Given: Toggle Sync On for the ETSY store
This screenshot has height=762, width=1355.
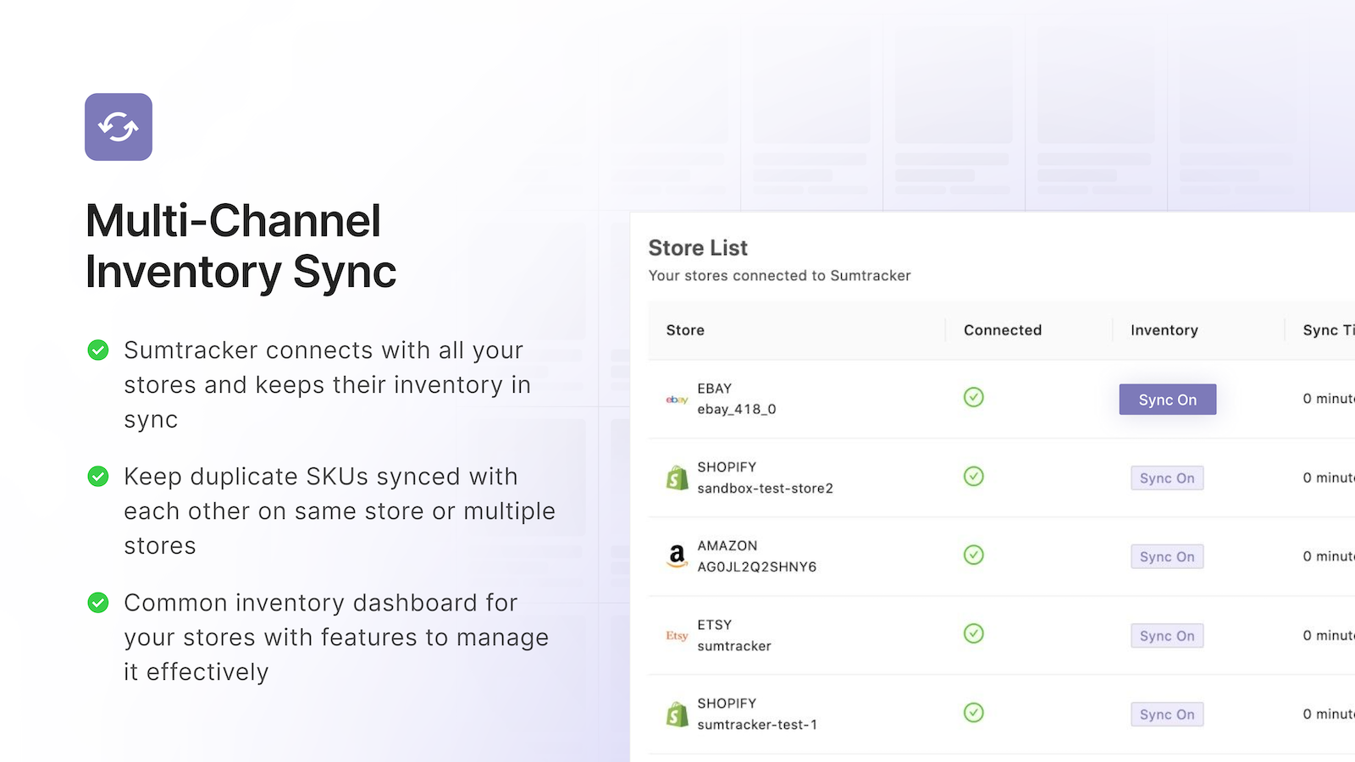Looking at the screenshot, I should coord(1167,636).
